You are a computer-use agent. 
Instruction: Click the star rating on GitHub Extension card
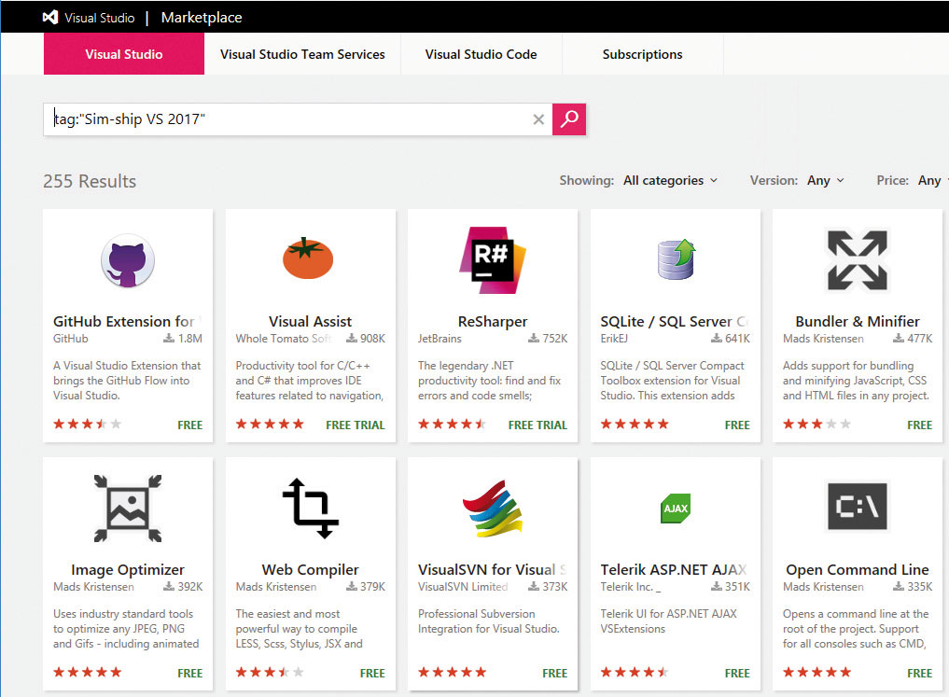pos(87,425)
